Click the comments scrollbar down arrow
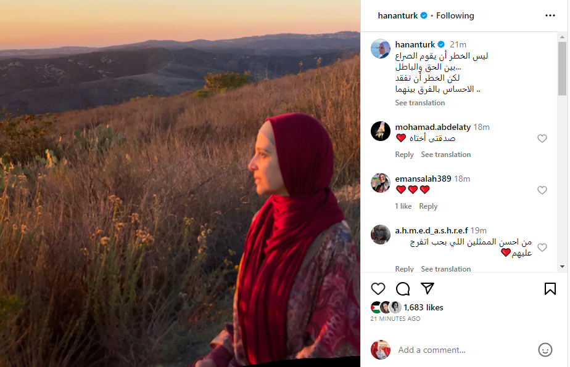This screenshot has height=367, width=570. point(562,267)
